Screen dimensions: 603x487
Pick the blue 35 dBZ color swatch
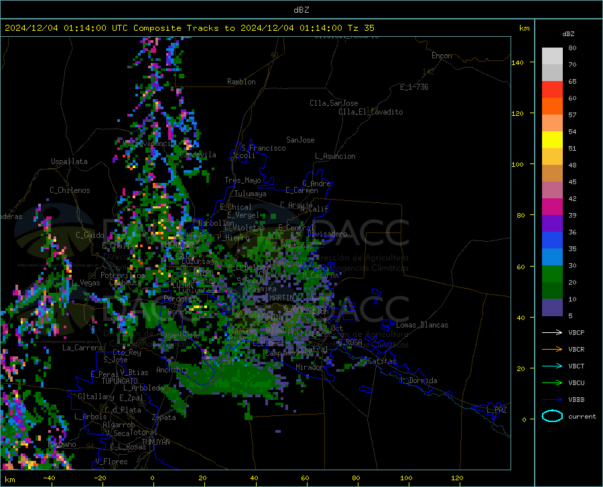pyautogui.click(x=552, y=240)
